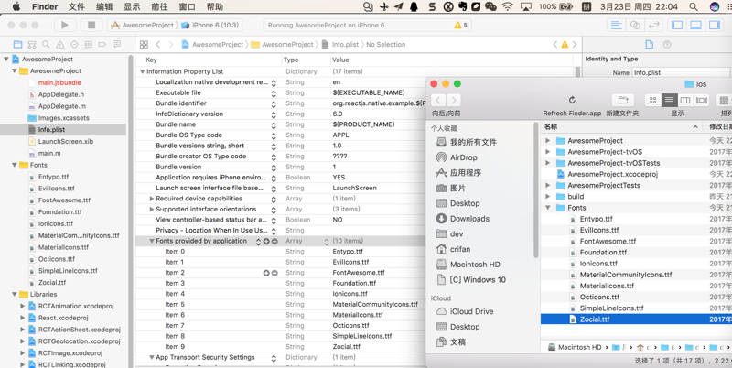Image resolution: width=732 pixels, height=368 pixels.
Task: Open the Test navigator diamond icon
Action: (x=74, y=44)
